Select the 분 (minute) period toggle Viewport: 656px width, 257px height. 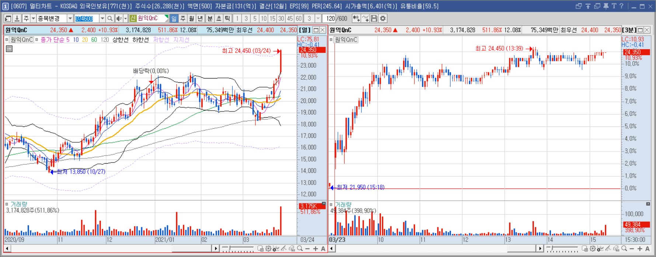click(x=210, y=18)
